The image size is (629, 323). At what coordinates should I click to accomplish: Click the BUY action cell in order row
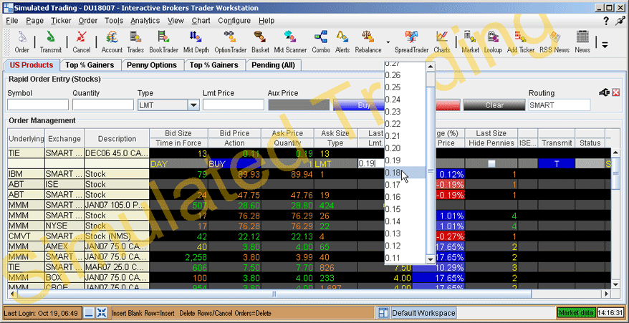click(x=234, y=163)
